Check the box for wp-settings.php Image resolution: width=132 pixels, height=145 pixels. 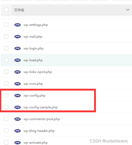click(6, 25)
